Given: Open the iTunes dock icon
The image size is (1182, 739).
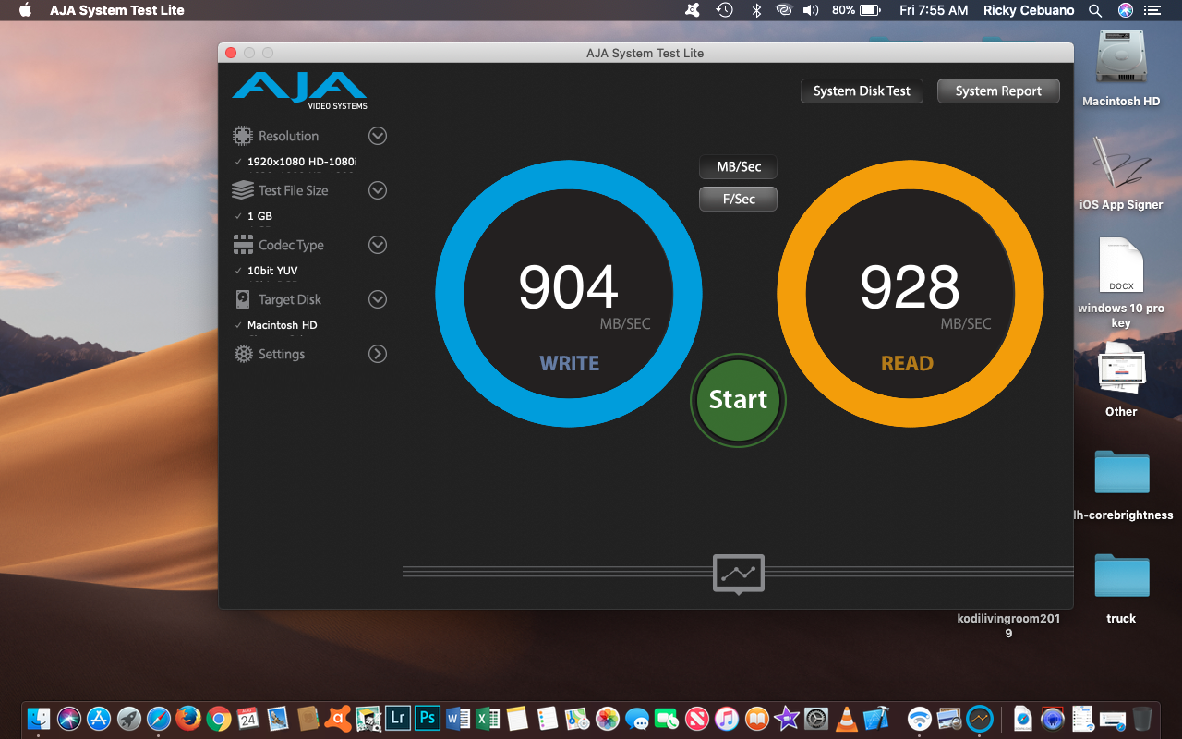Looking at the screenshot, I should coord(727,718).
